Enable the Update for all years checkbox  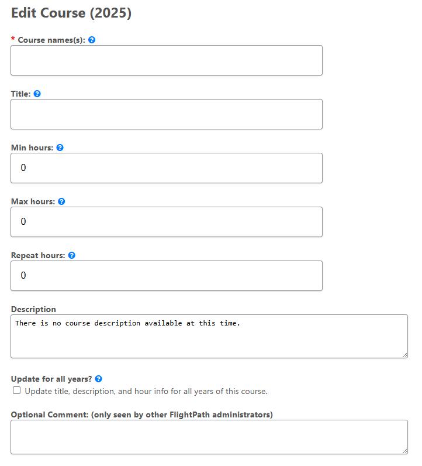(17, 390)
